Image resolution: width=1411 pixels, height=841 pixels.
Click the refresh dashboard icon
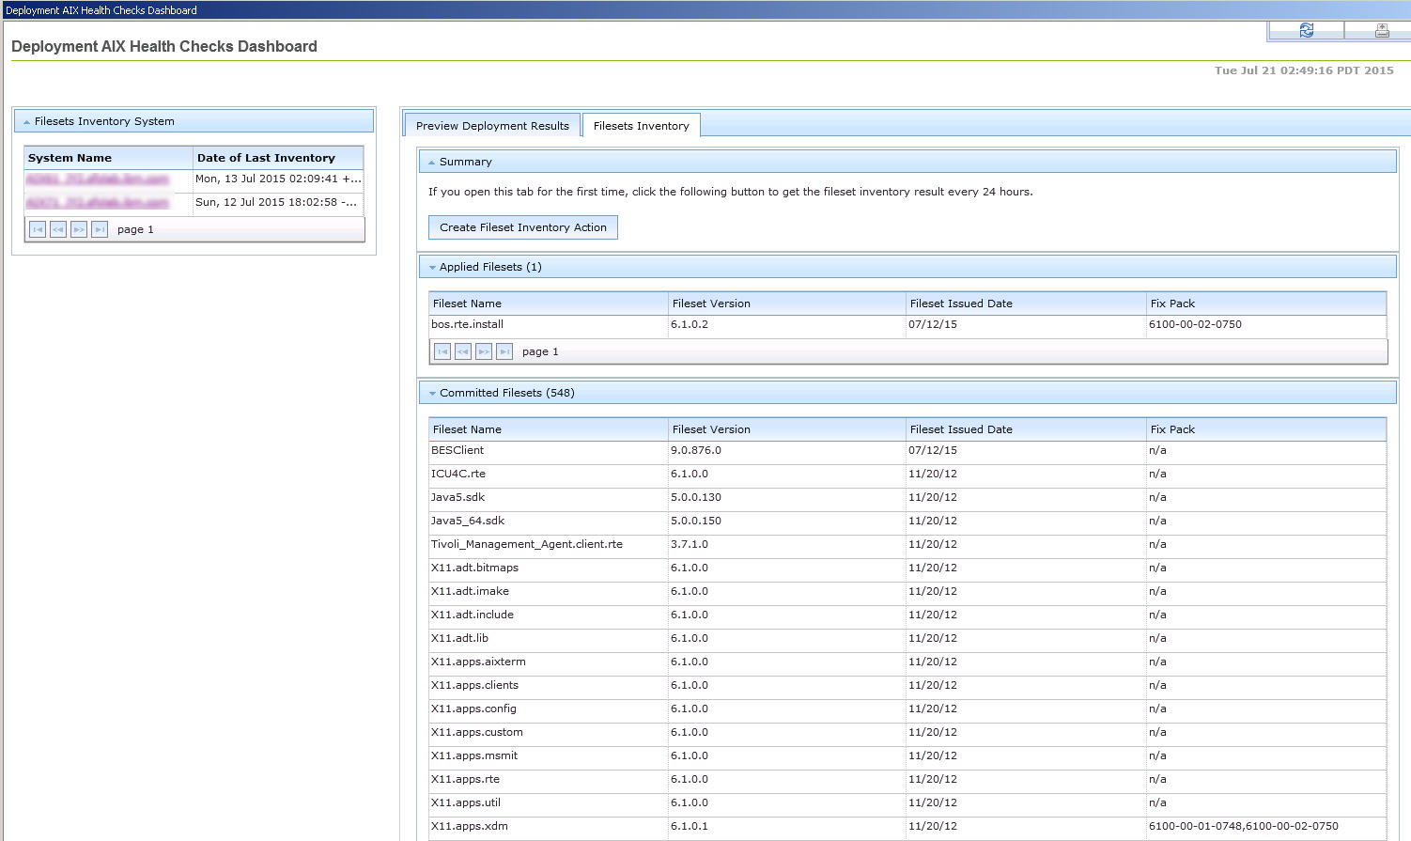(x=1306, y=31)
